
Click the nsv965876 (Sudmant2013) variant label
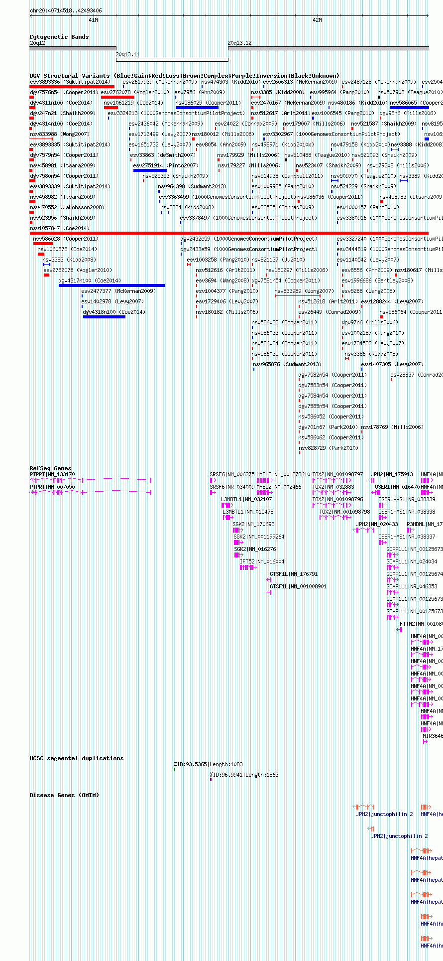point(287,364)
